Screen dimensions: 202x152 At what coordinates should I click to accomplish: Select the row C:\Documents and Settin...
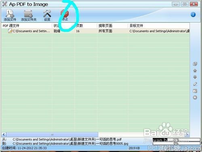pos(95,31)
